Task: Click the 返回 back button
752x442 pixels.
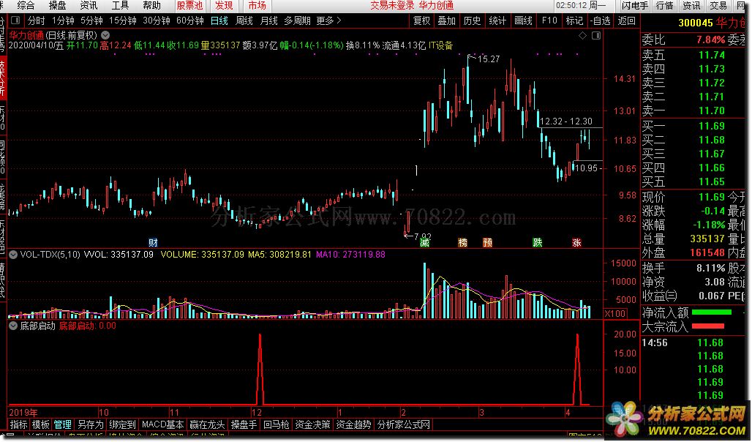Action: click(626, 20)
